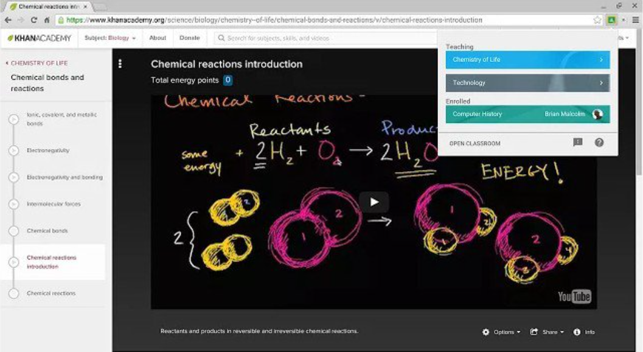643x352 pixels.
Task: Open the Donate link
Action: 189,38
